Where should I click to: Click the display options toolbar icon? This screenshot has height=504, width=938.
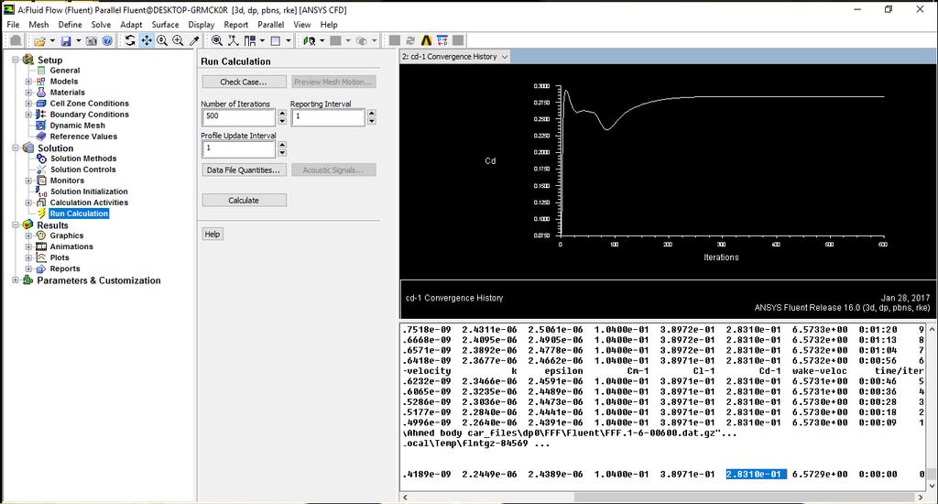pyautogui.click(x=309, y=40)
